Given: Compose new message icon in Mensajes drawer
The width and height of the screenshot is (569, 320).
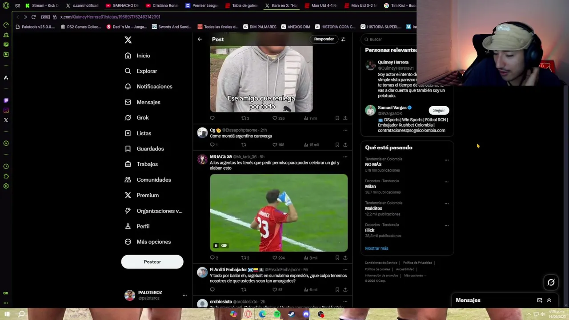Looking at the screenshot, I should pos(540,300).
